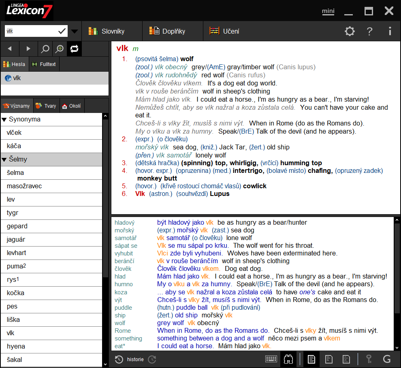Confirm search with the checkmark icon
Screen dimensions: 401x368
click(62, 31)
